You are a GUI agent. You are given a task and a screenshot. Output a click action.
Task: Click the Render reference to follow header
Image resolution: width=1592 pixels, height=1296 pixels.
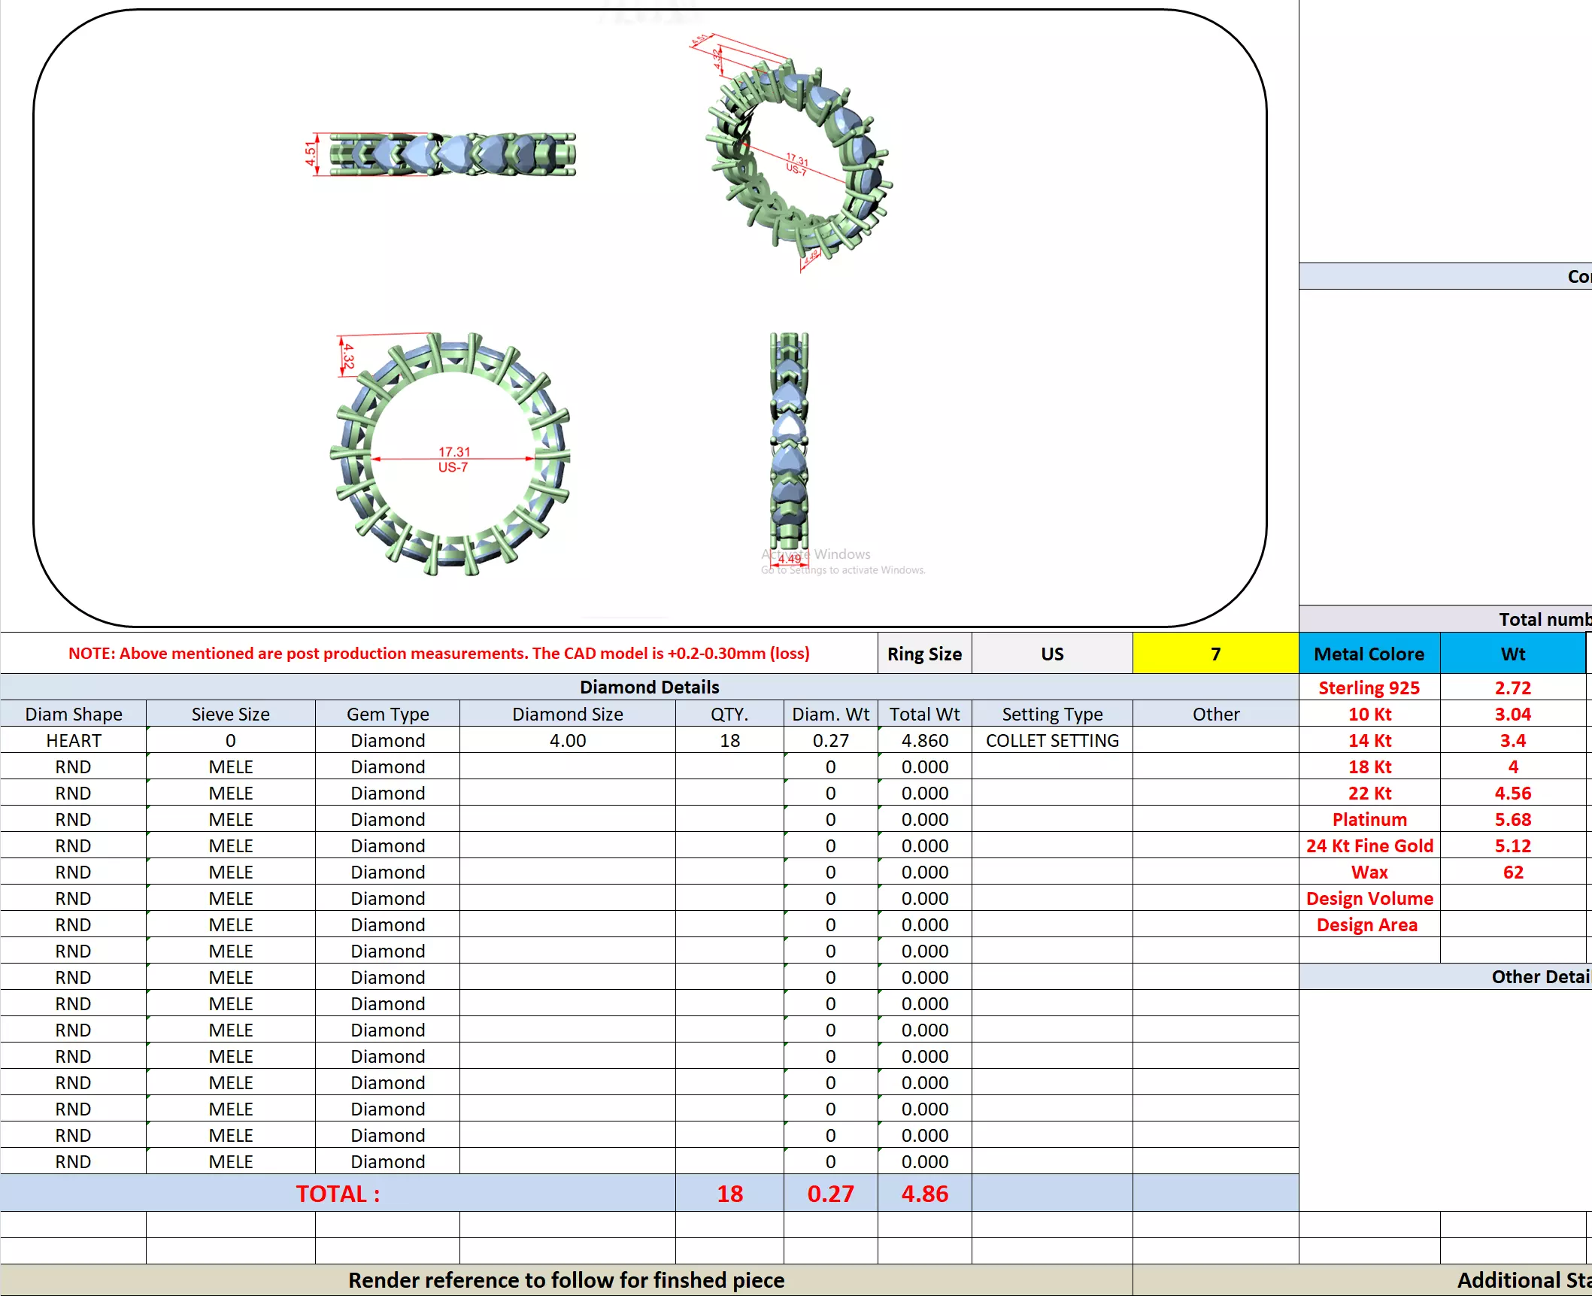pyautogui.click(x=566, y=1280)
